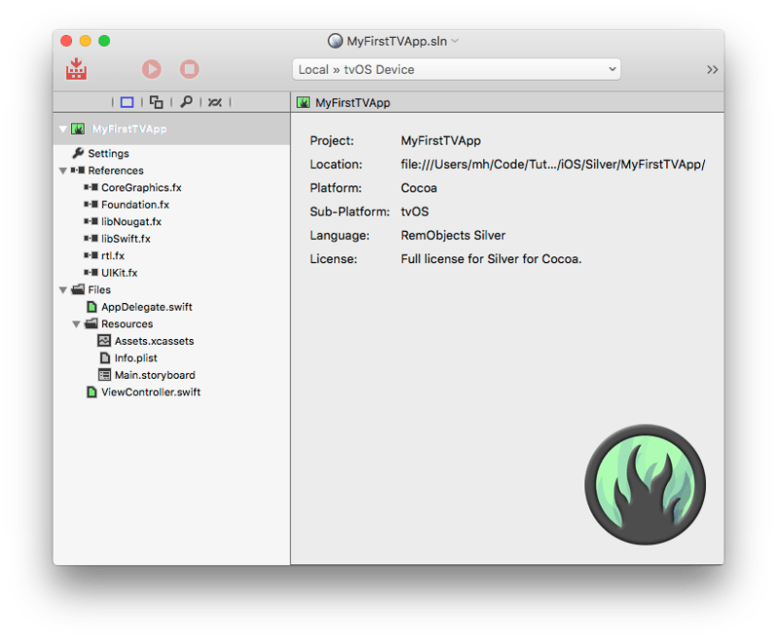
Task: Click the Fire logo in the detail pane
Action: pyautogui.click(x=645, y=485)
